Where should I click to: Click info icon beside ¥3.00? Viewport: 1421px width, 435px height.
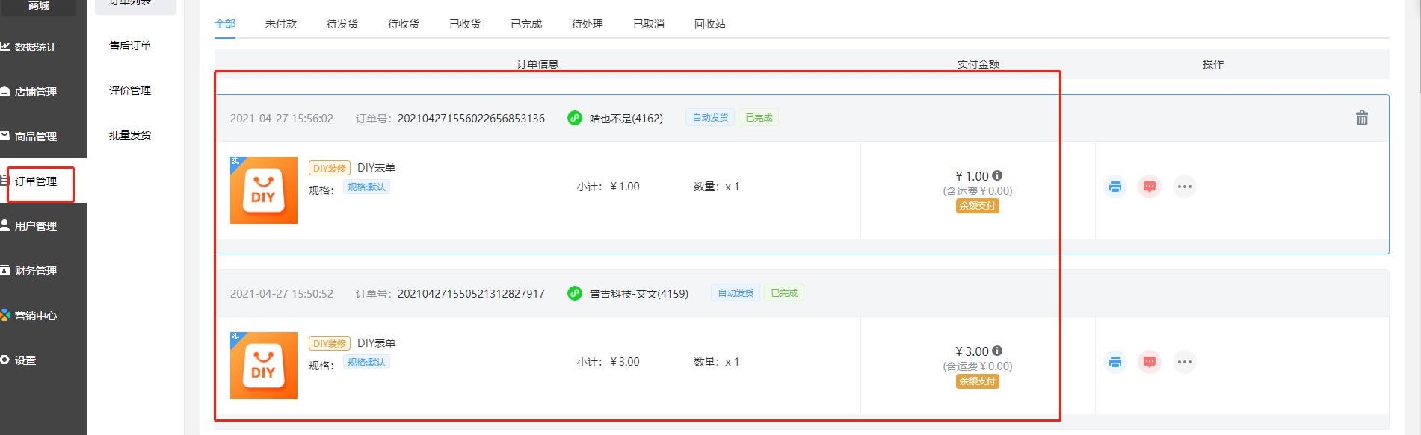[997, 351]
